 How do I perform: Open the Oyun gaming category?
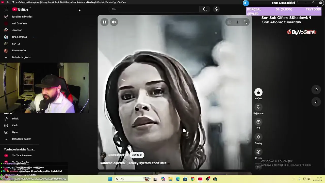(15, 132)
